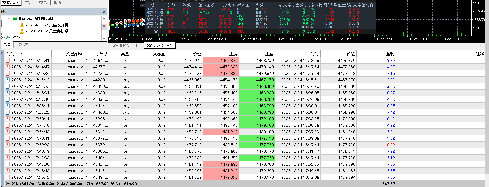This screenshot has width=489, height=187.
Task: Open the 详细 tab at the top
Action: (x=29, y=3)
